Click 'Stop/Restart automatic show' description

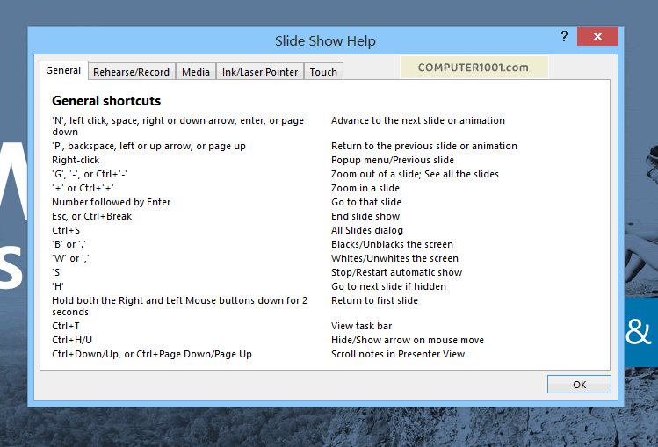pos(396,272)
